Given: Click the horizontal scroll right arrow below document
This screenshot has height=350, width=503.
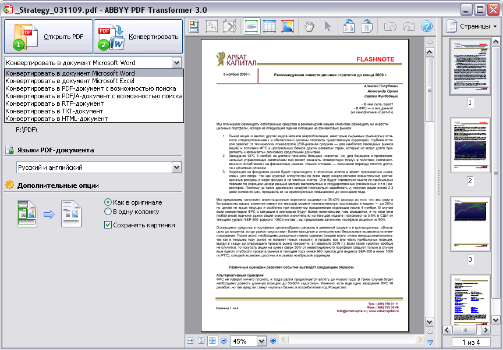Looking at the screenshot, I should click(x=419, y=339).
